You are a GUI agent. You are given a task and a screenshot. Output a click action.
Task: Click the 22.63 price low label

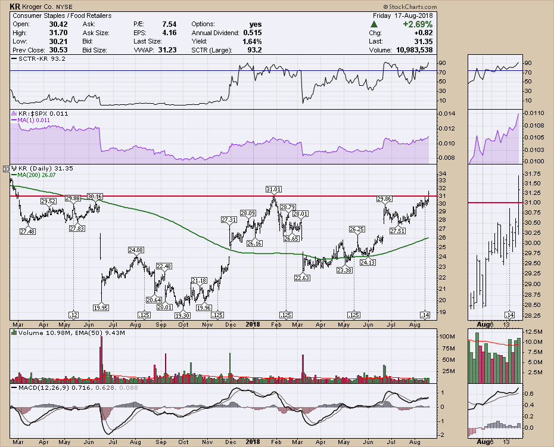point(302,278)
